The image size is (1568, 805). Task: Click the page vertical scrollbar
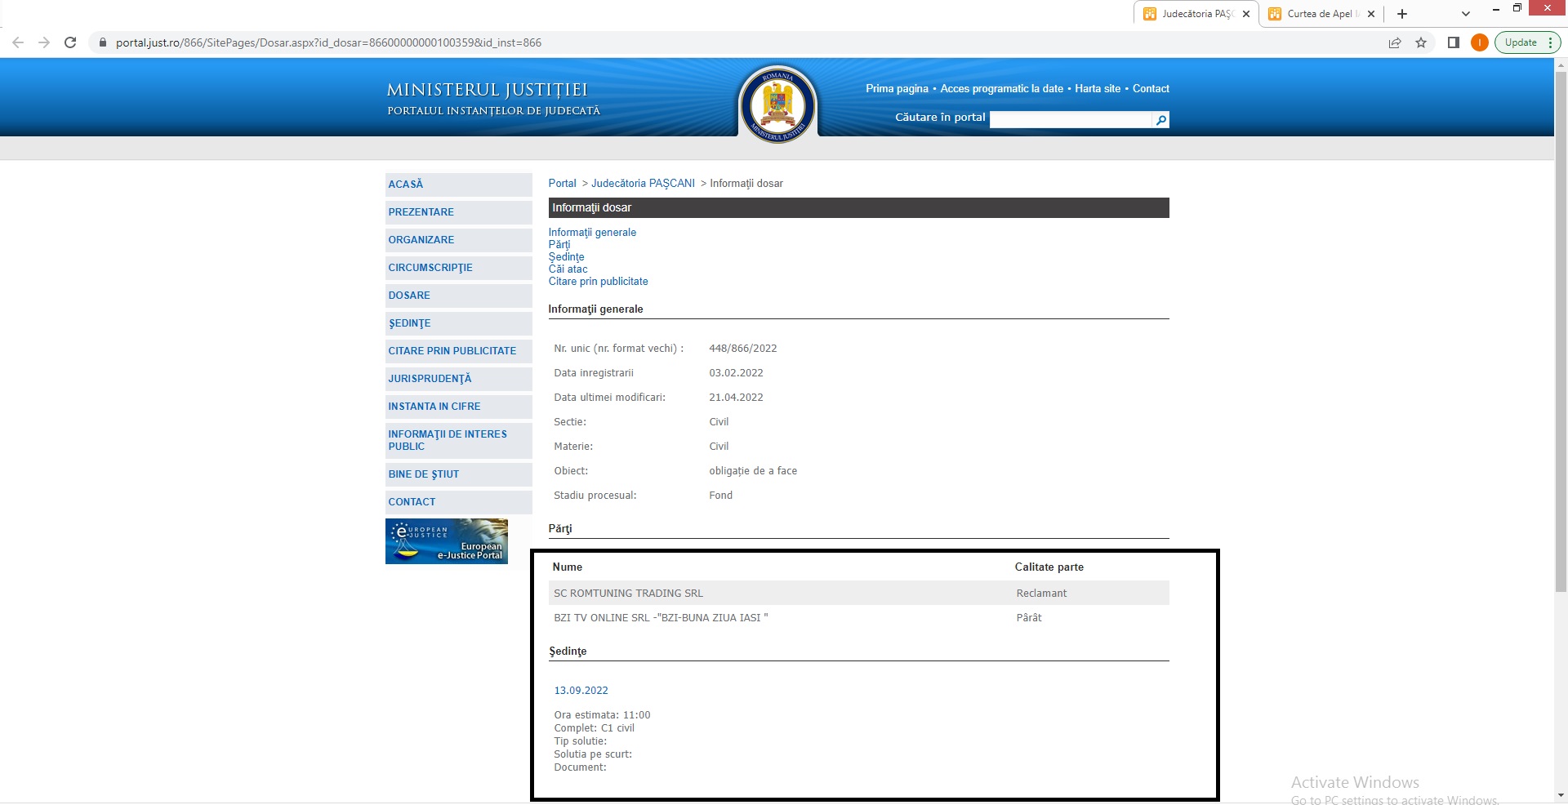pyautogui.click(x=1561, y=327)
